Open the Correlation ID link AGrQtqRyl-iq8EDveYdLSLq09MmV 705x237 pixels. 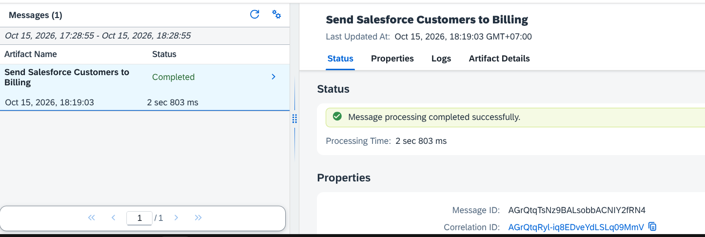(576, 227)
